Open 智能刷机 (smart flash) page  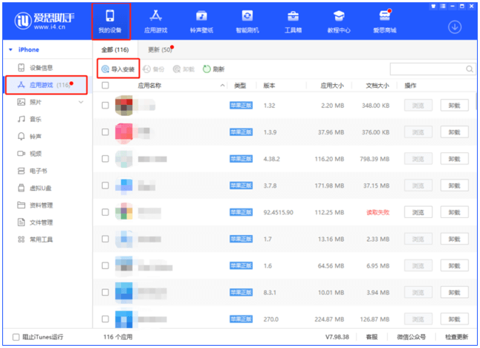tap(247, 21)
